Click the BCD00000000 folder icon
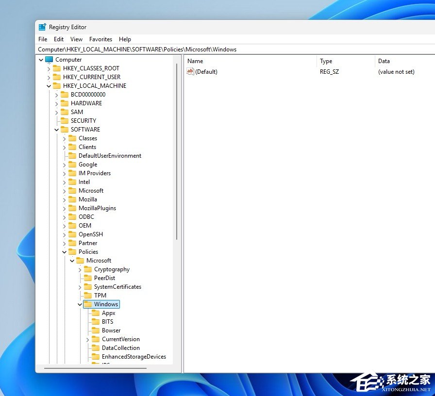 65,95
